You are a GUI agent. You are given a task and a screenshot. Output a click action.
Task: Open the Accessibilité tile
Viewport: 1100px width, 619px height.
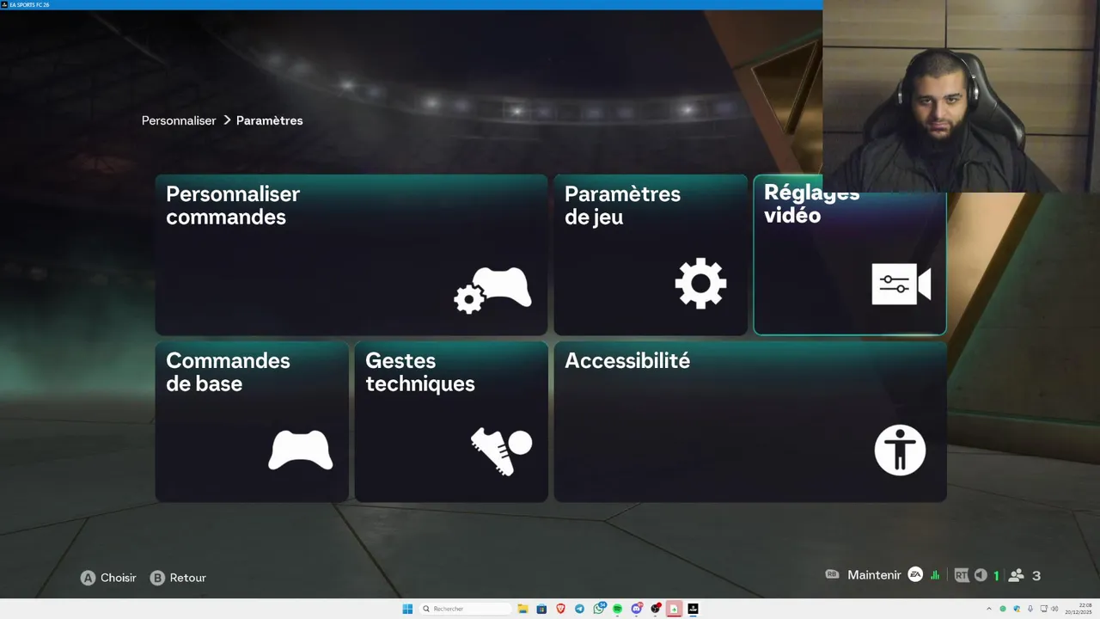[x=750, y=421]
